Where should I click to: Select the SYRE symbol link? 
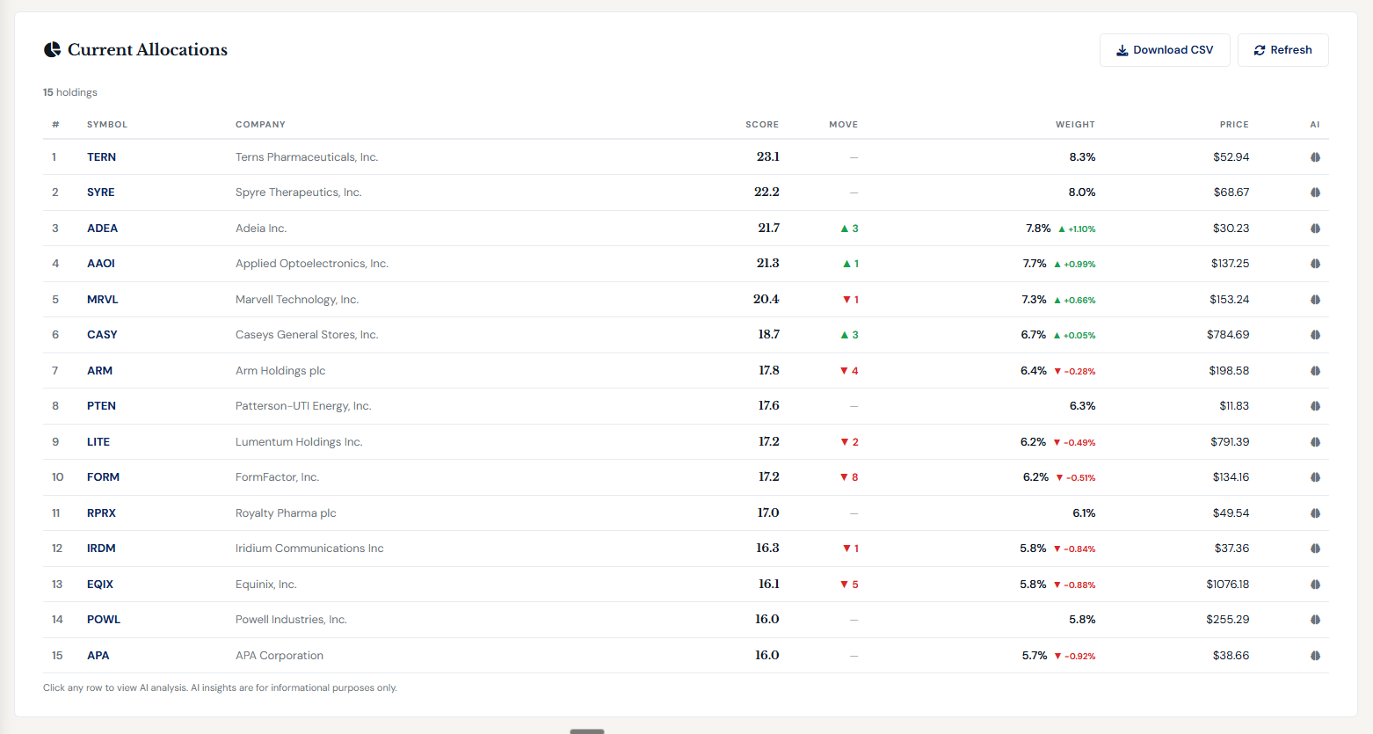pyautogui.click(x=100, y=192)
